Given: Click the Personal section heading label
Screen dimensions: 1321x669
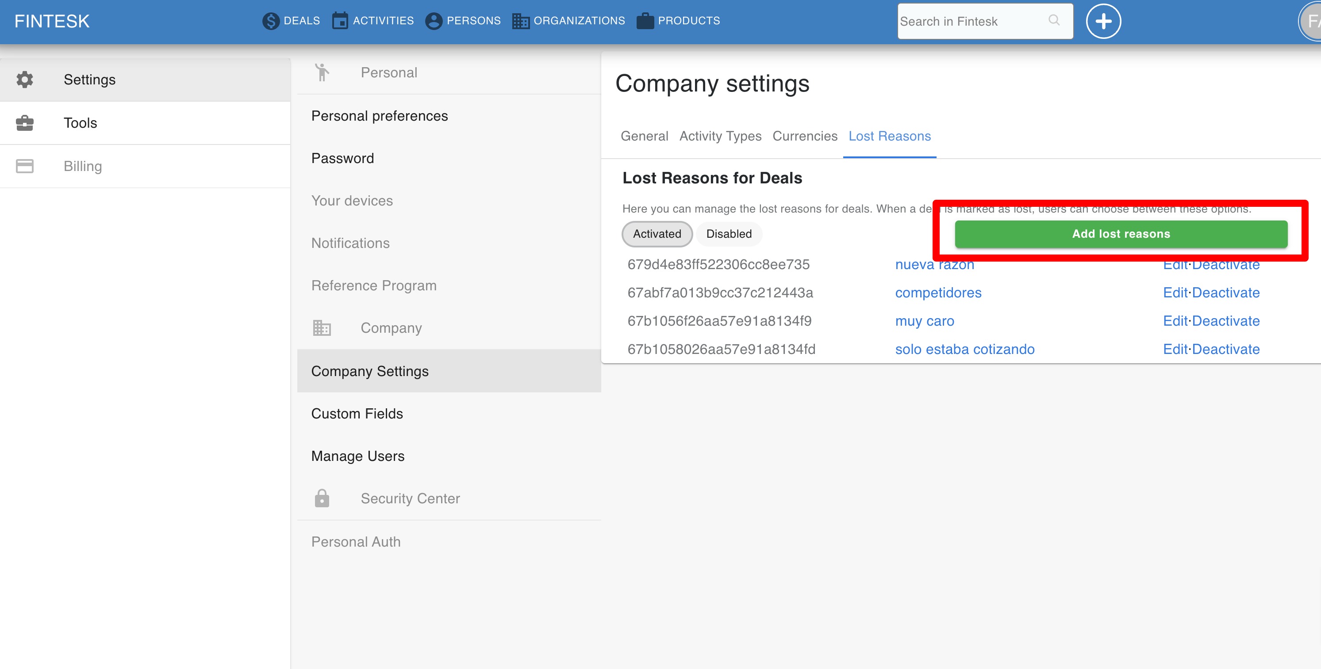Looking at the screenshot, I should [x=389, y=72].
